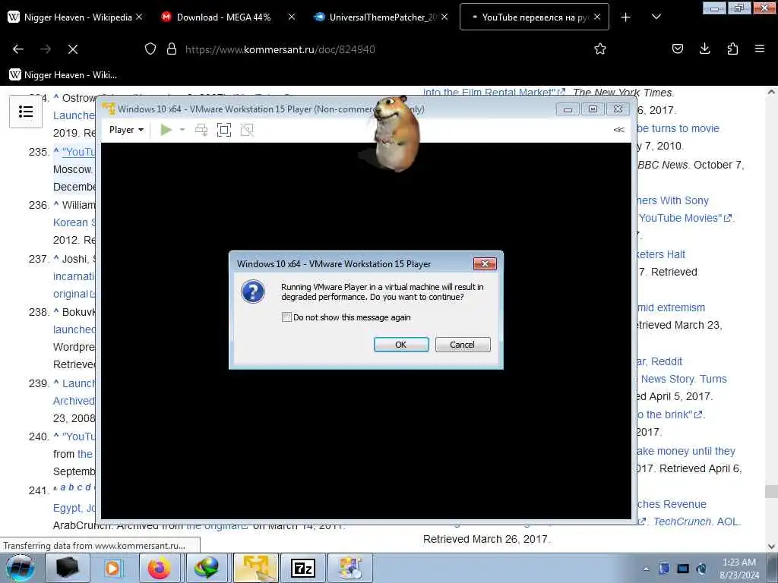Open the black box taskbar app
778x583 pixels.
67,568
